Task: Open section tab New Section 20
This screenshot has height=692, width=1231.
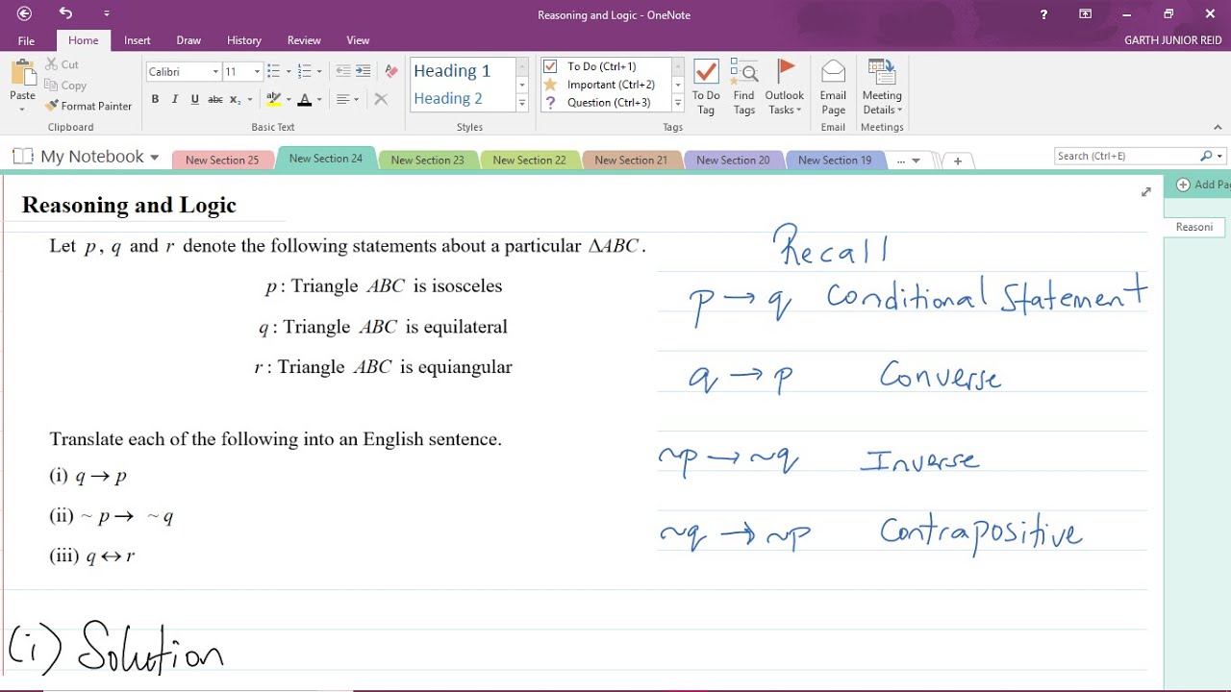Action: pos(733,160)
